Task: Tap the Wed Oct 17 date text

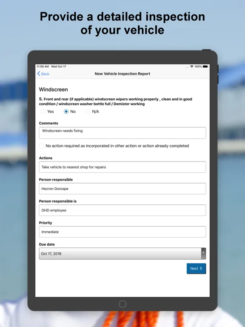Action: [x=59, y=66]
